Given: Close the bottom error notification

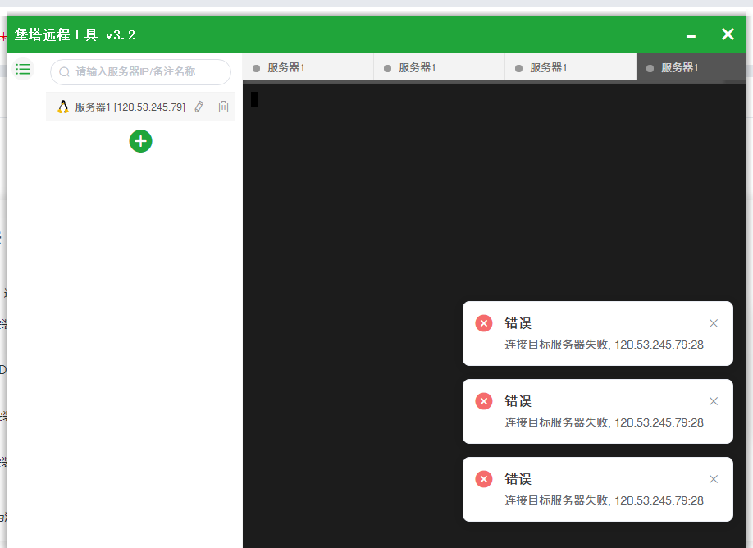Looking at the screenshot, I should [714, 479].
